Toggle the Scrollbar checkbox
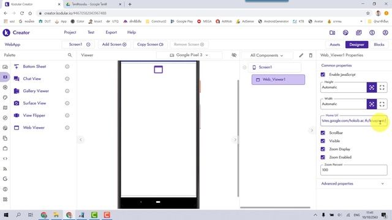This screenshot has width=392, height=220. (323, 133)
